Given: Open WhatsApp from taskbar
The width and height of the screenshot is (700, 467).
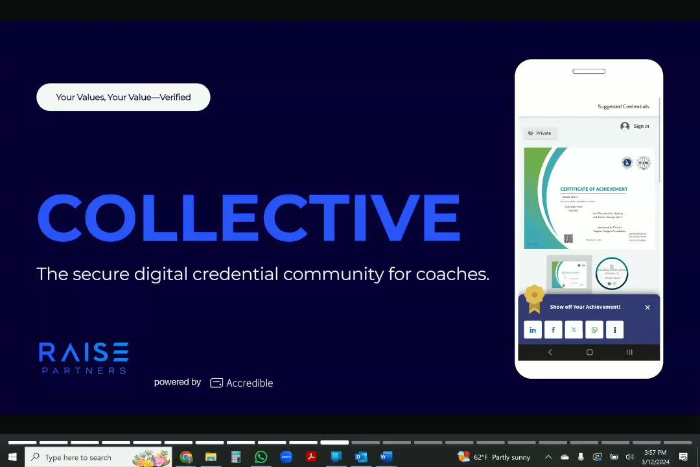Looking at the screenshot, I should pyautogui.click(x=261, y=457).
